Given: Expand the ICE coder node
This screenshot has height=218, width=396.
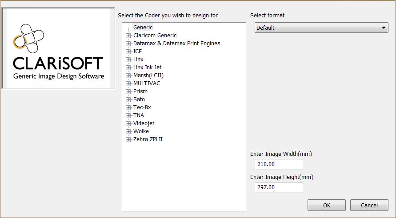Looking at the screenshot, I should pos(128,52).
